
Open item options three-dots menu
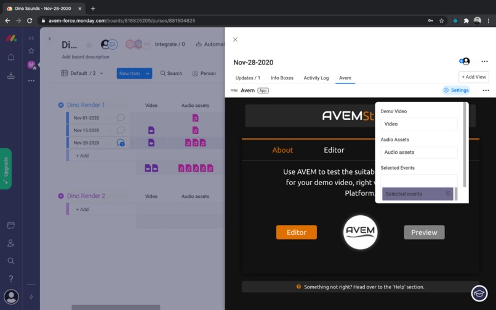point(484,62)
